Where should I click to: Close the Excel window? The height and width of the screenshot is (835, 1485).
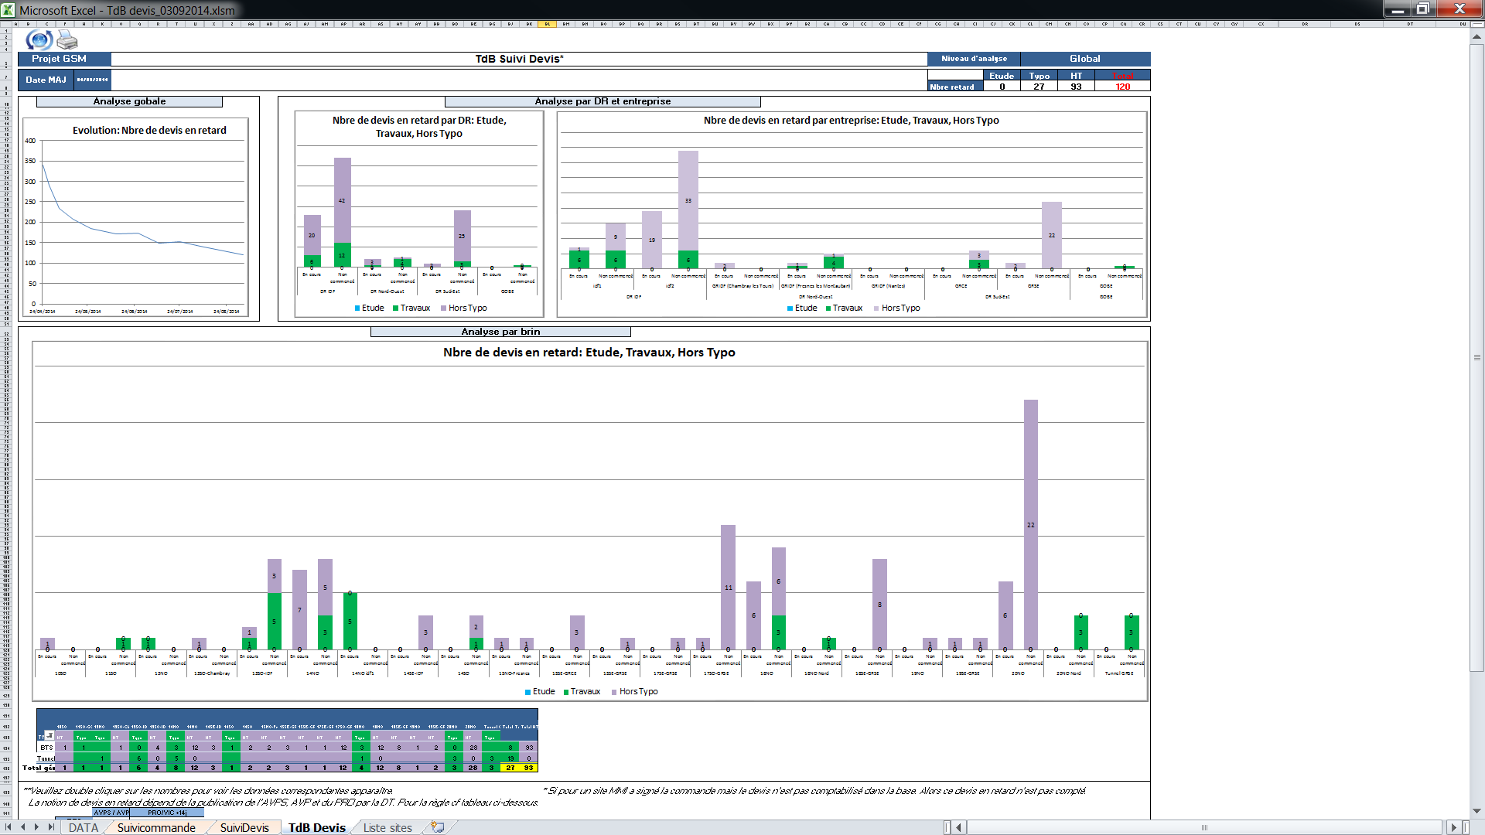(1459, 9)
